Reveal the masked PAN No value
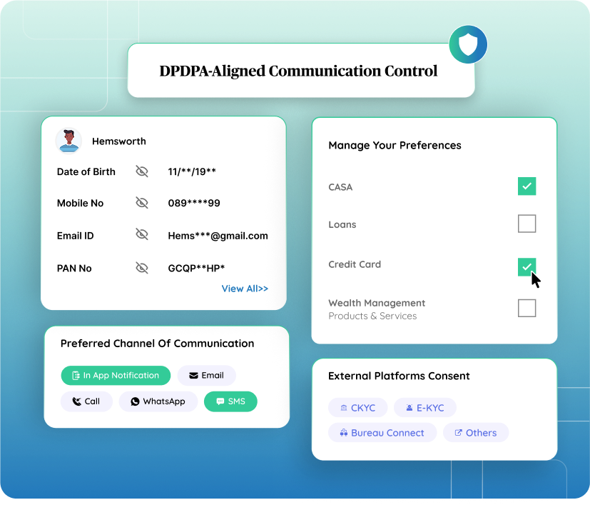 pos(142,268)
